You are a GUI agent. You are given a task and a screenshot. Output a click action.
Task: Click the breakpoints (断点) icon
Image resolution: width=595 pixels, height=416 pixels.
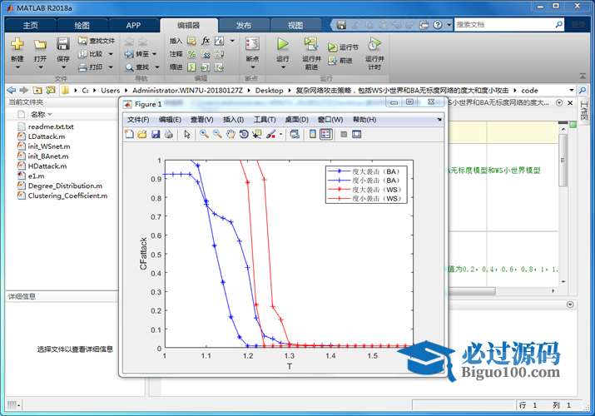point(252,43)
